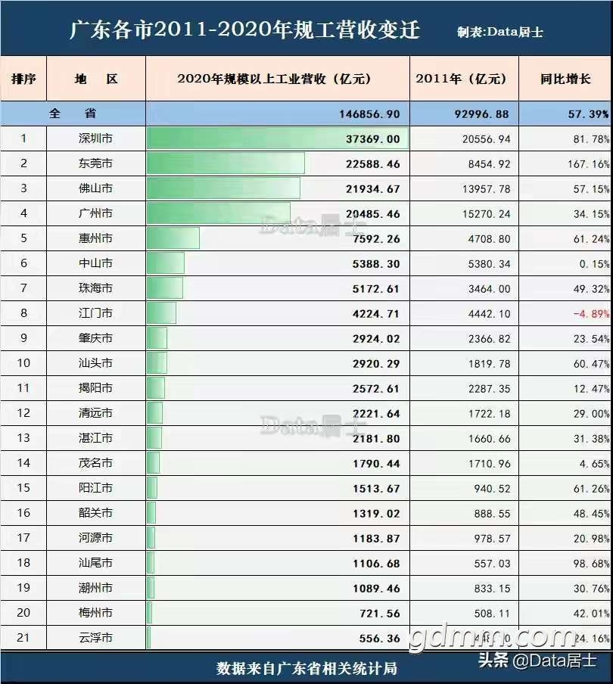This screenshot has height=684, width=613.
Task: Click Zhaoqing's value 2924.02
Action: coord(376,338)
